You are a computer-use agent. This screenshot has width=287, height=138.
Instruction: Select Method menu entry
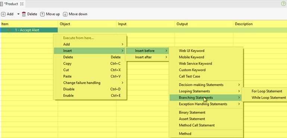coord(206,134)
